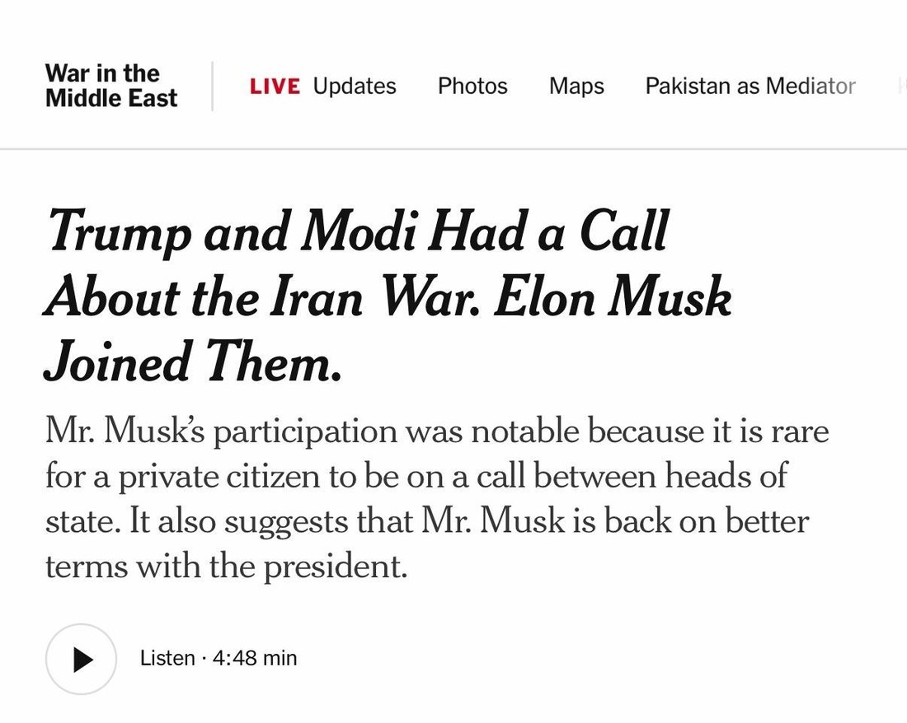This screenshot has width=907, height=723.
Task: Click the summary text terms with the president
Action: 226,567
